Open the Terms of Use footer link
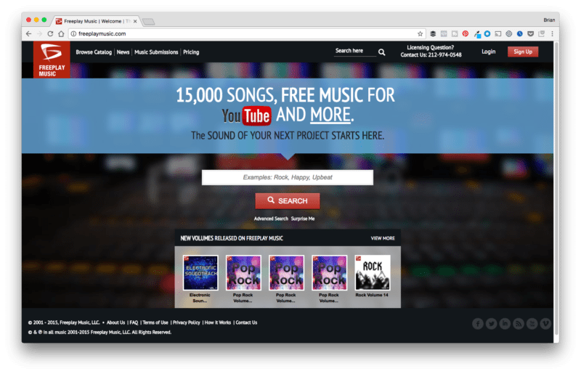Viewport: 581px width, 374px height. tap(155, 323)
